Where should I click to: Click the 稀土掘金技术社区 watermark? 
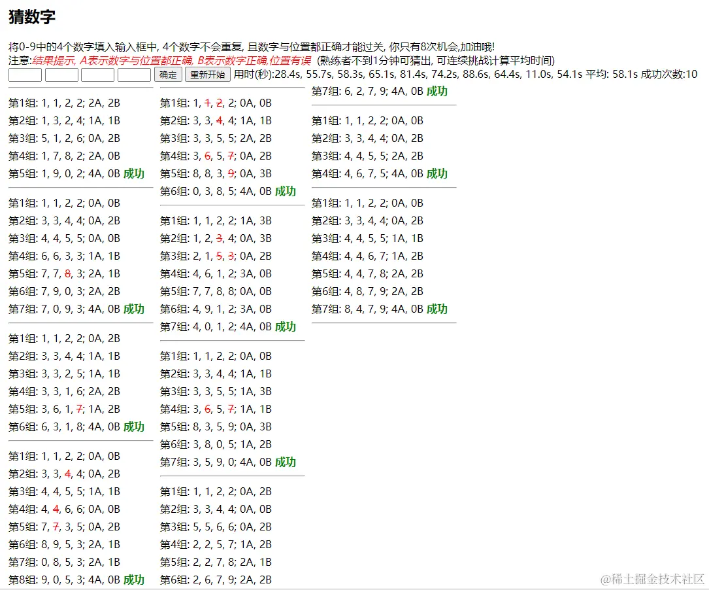click(x=653, y=579)
